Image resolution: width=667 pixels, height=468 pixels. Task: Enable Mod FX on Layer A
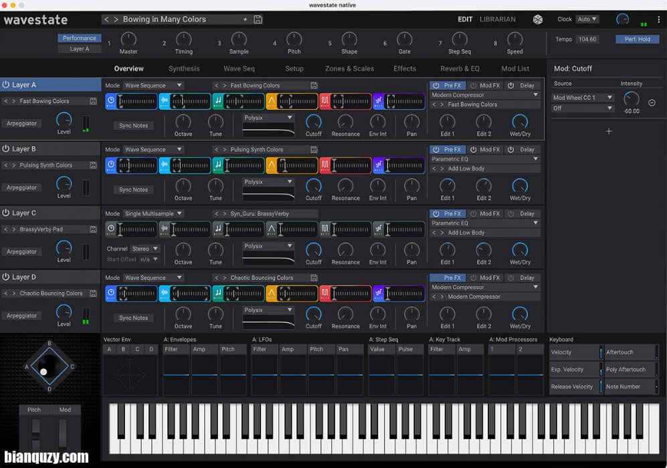point(484,86)
